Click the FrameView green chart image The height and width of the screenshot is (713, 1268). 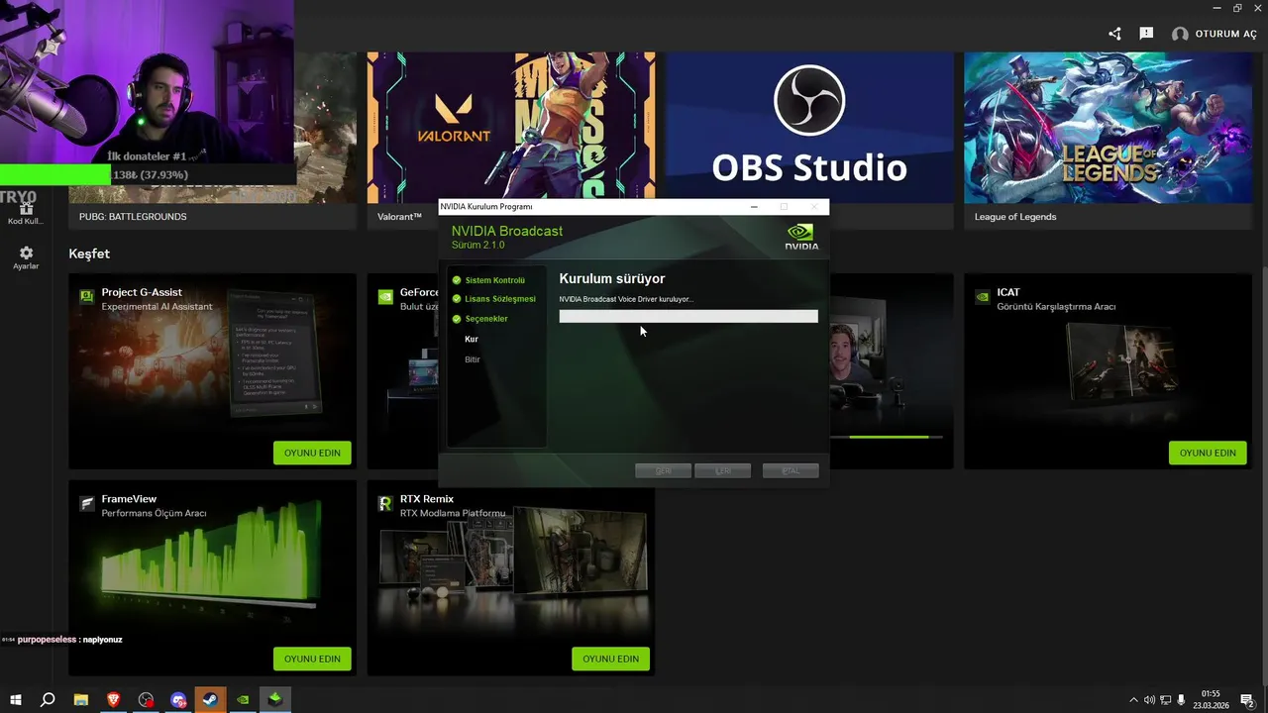210,557
